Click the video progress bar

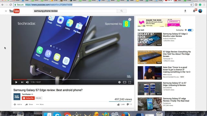[x=72, y=80]
